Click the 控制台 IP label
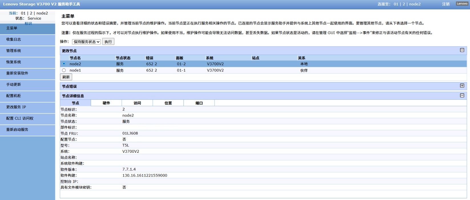Screen dimensions: 470x200 (x=69, y=181)
